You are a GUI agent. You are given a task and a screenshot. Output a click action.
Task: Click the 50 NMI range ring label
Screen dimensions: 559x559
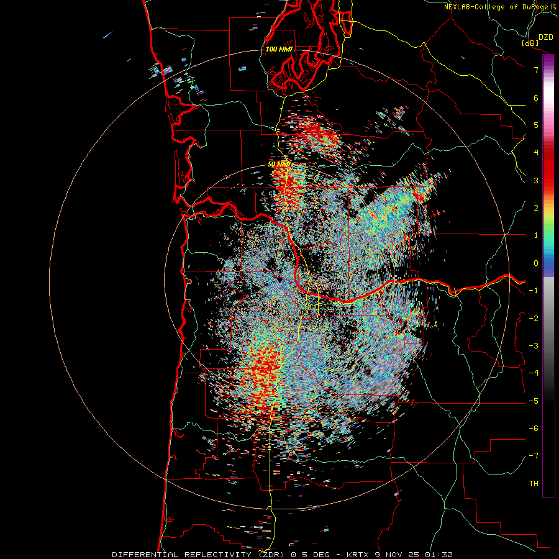(279, 165)
